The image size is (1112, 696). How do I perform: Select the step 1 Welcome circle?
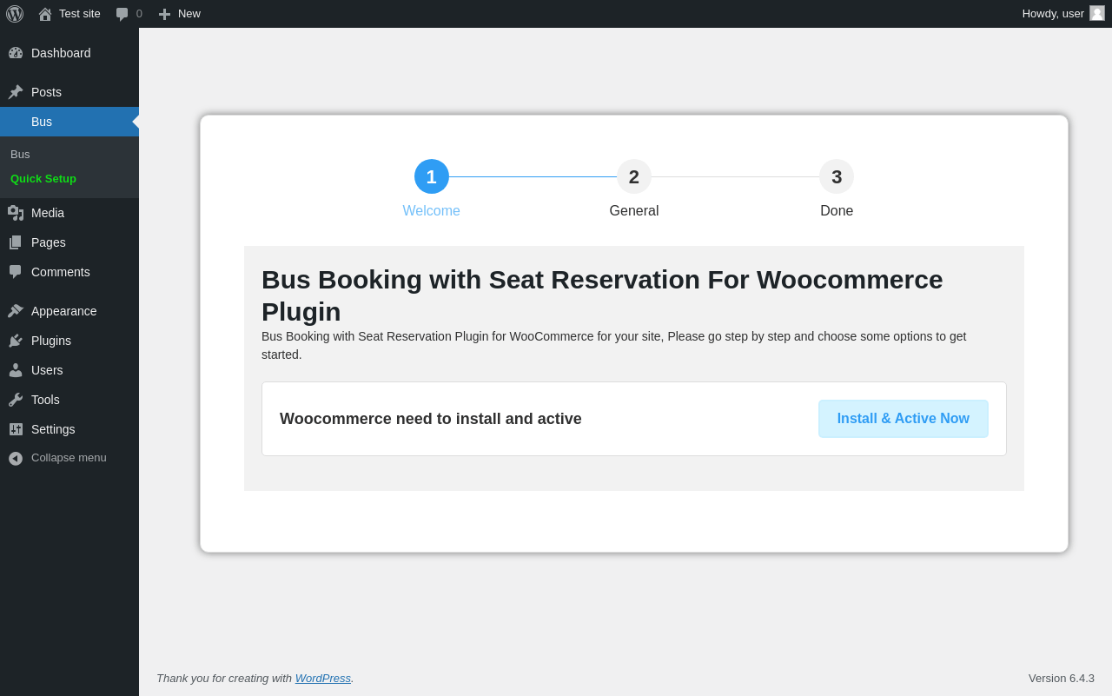point(432,176)
